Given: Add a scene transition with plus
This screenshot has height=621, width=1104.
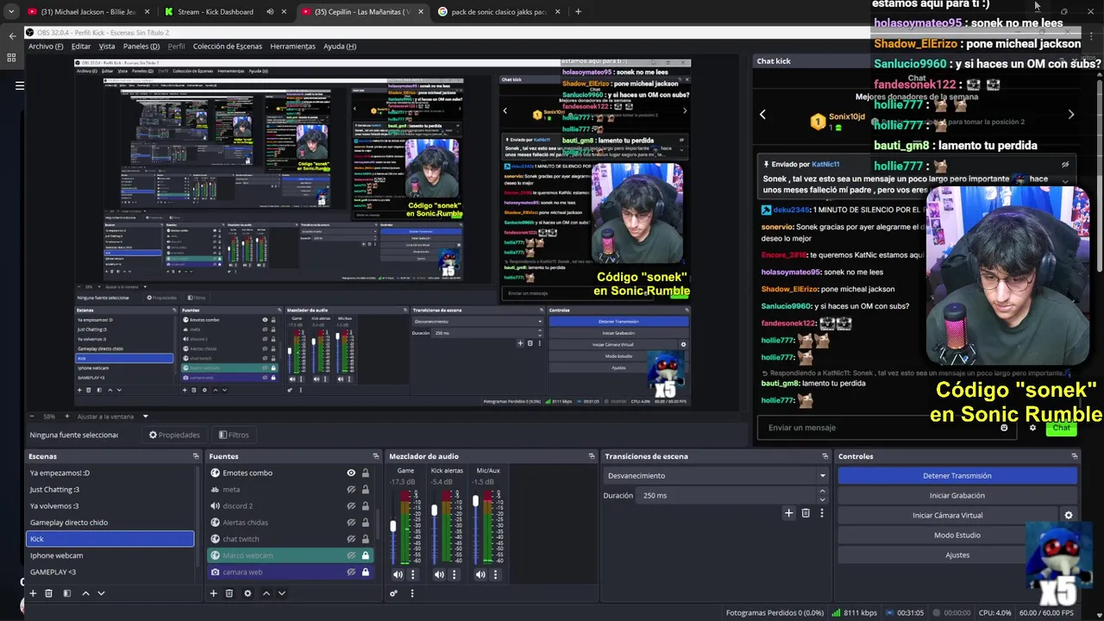Looking at the screenshot, I should [788, 513].
